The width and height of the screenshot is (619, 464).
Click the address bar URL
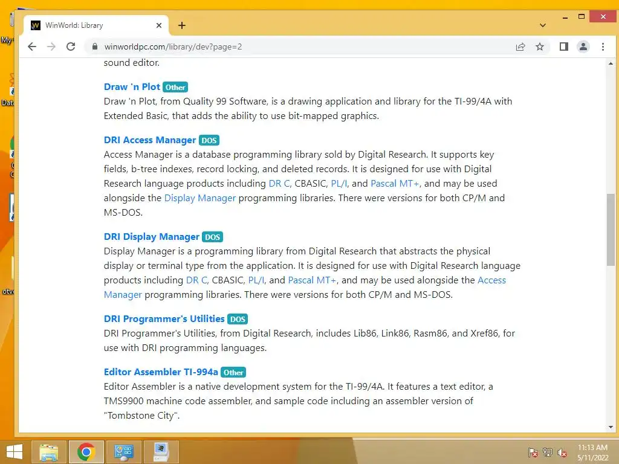tap(173, 47)
